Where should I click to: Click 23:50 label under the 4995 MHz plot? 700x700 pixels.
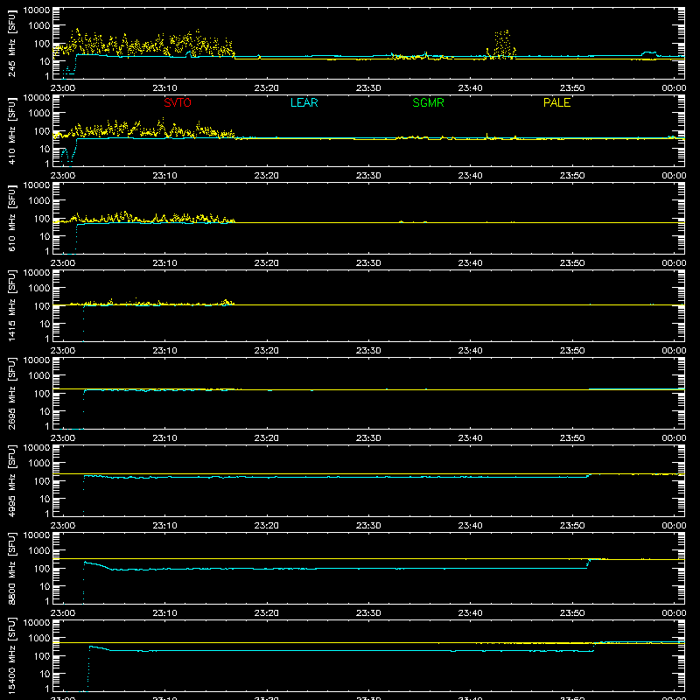pos(572,526)
